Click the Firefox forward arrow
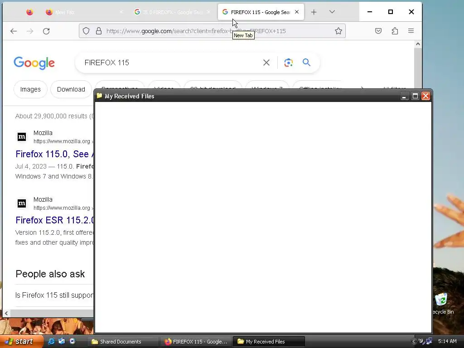 click(30, 31)
